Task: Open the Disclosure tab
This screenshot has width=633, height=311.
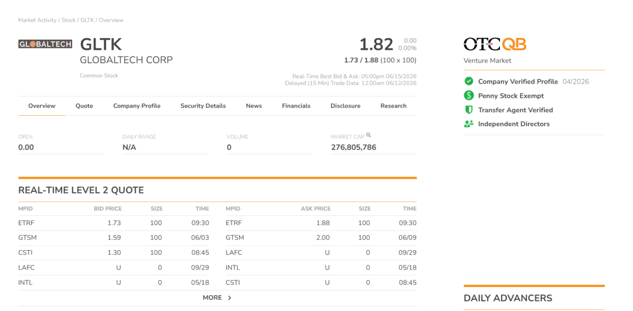Action: tap(346, 106)
